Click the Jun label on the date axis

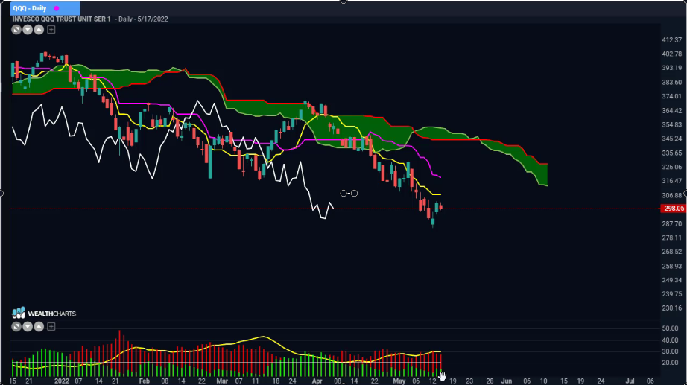[507, 381]
